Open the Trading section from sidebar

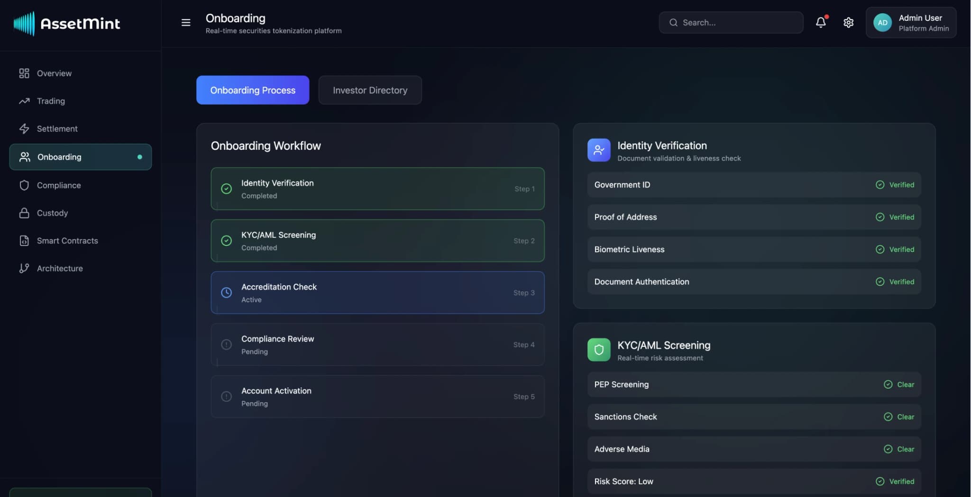pyautogui.click(x=24, y=101)
